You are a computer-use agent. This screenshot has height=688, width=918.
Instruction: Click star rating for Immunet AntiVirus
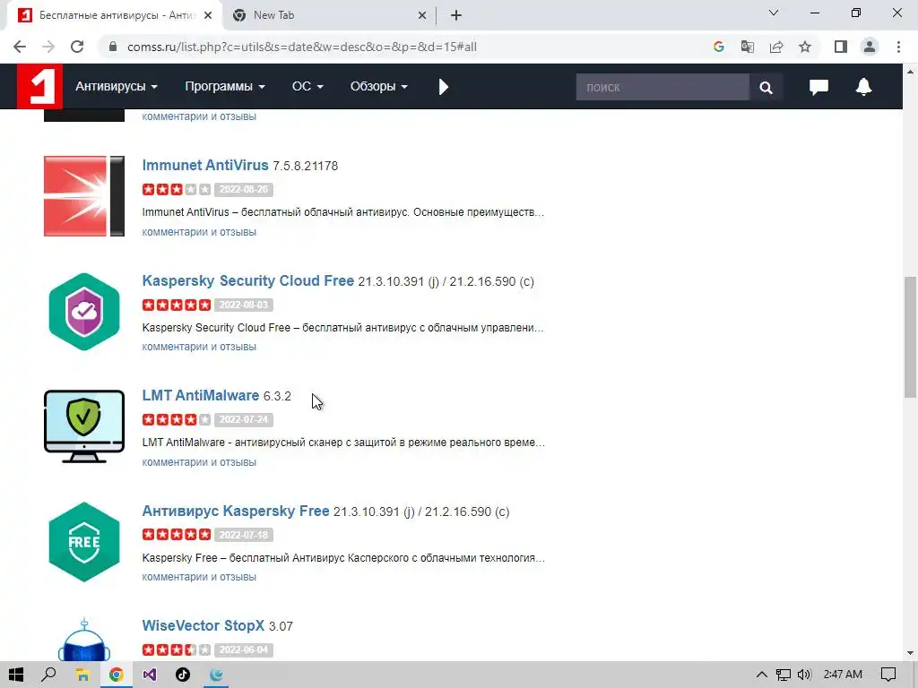pos(177,189)
